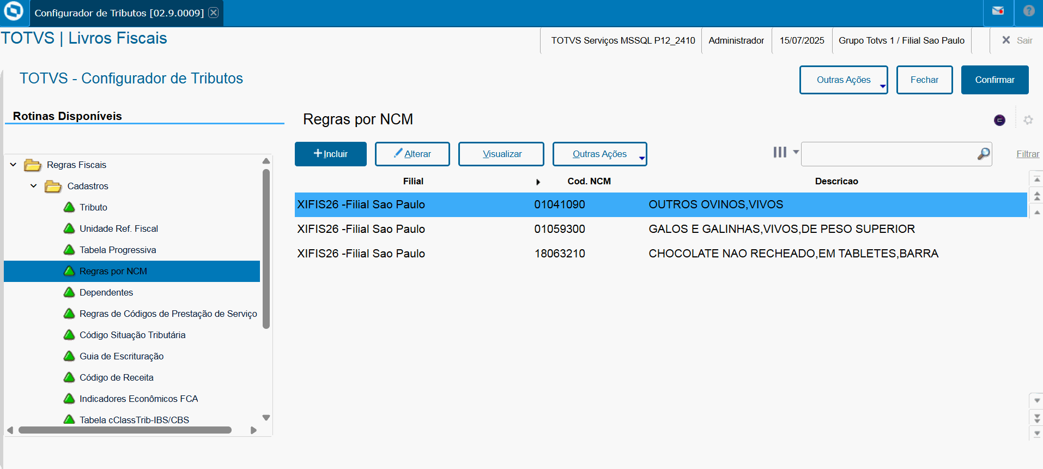Click the tree scroll up arrow
The width and height of the screenshot is (1043, 469).
[x=266, y=161]
